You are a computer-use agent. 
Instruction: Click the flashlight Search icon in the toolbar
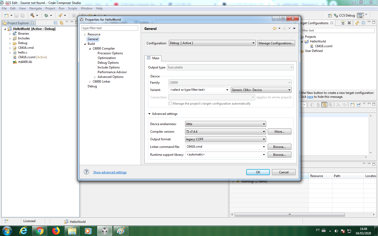60,15
